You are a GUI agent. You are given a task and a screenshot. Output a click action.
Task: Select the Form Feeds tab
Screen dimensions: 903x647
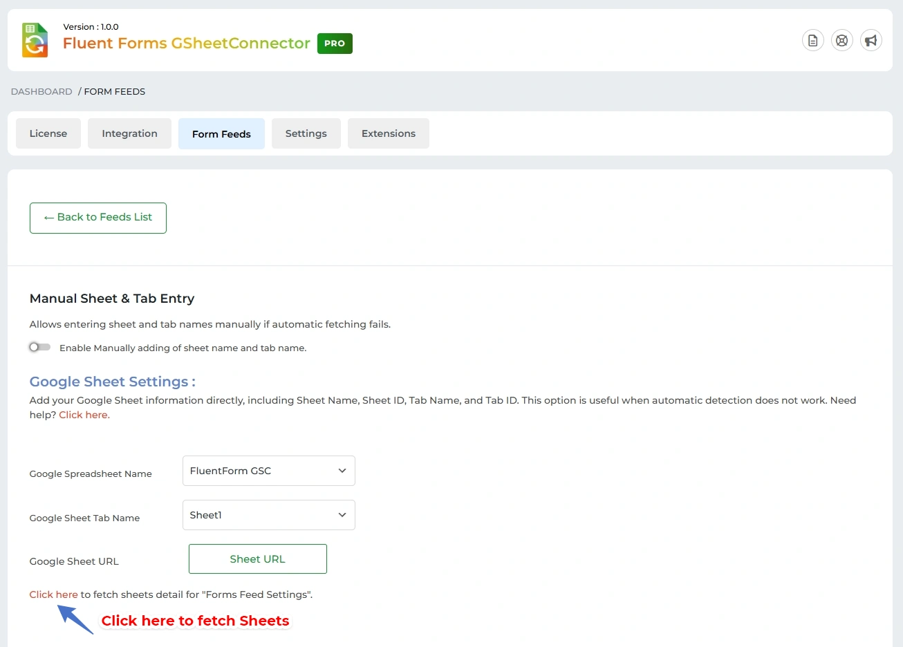(221, 134)
